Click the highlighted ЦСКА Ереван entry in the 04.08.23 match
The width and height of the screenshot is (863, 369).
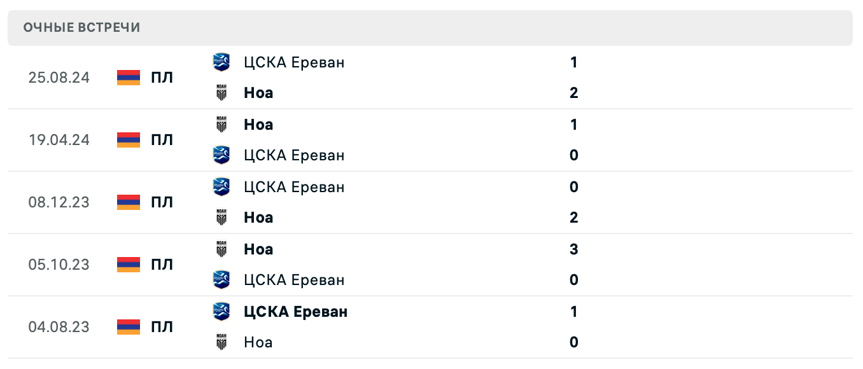point(296,312)
